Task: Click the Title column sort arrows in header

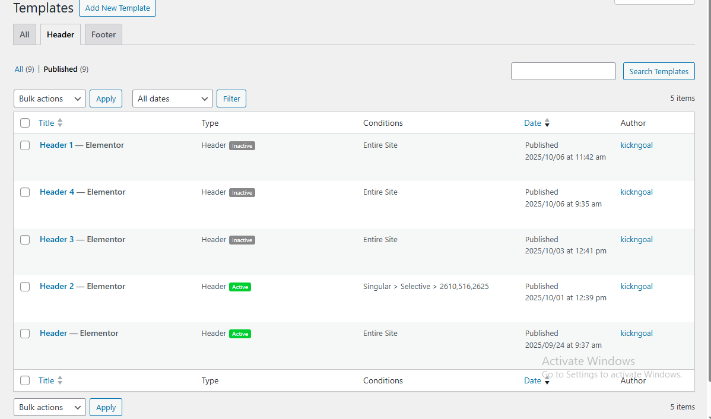Action: [x=60, y=123]
